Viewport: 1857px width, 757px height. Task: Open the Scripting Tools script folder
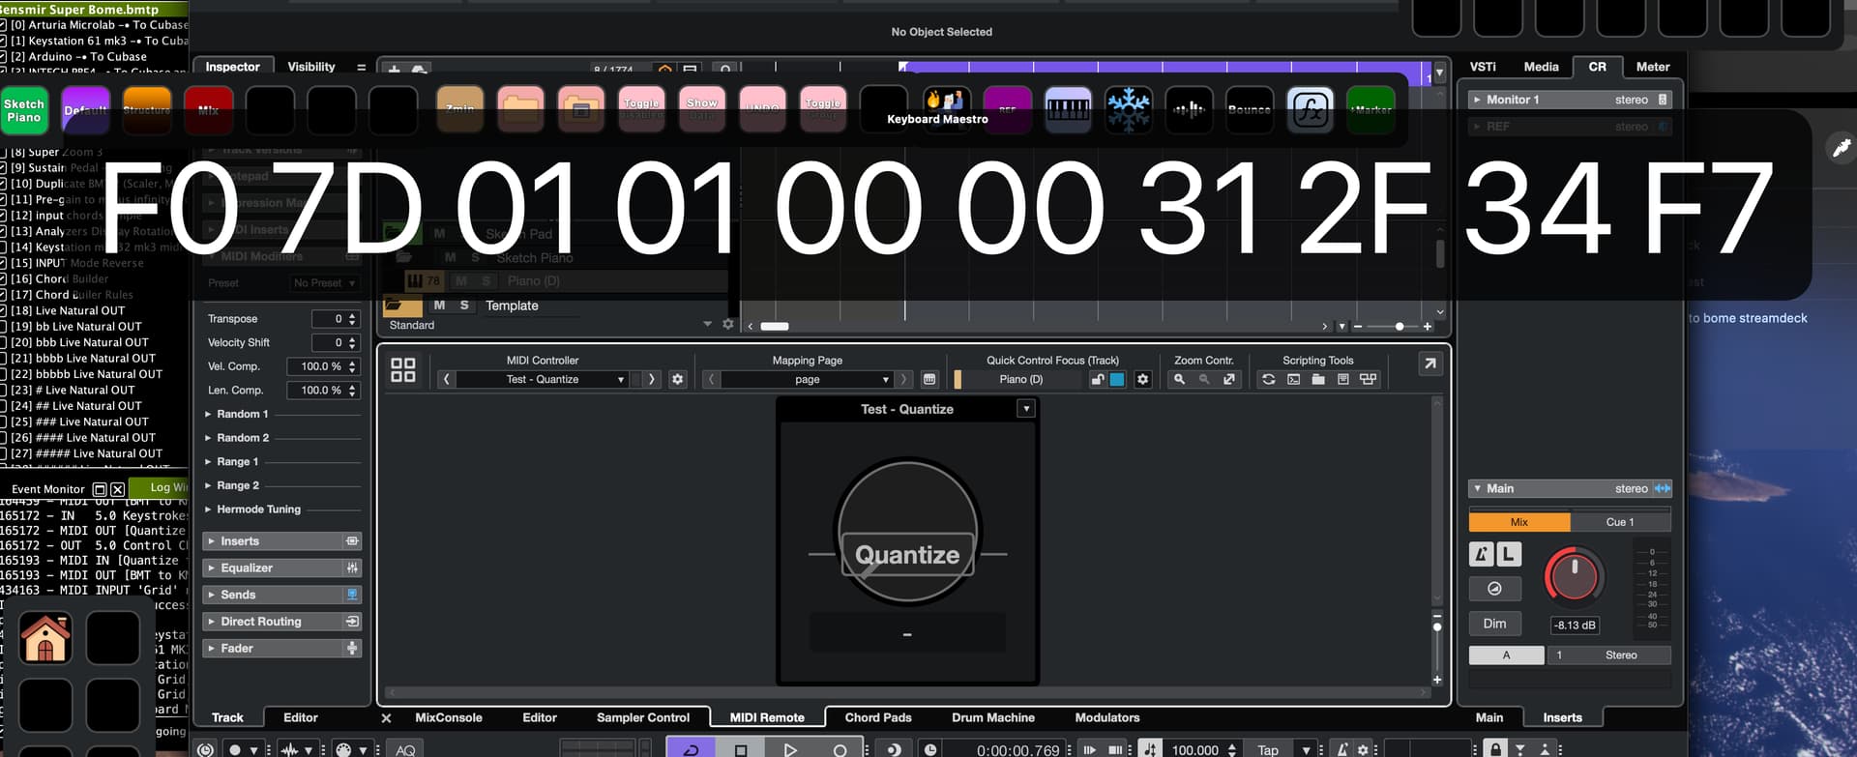[1317, 379]
